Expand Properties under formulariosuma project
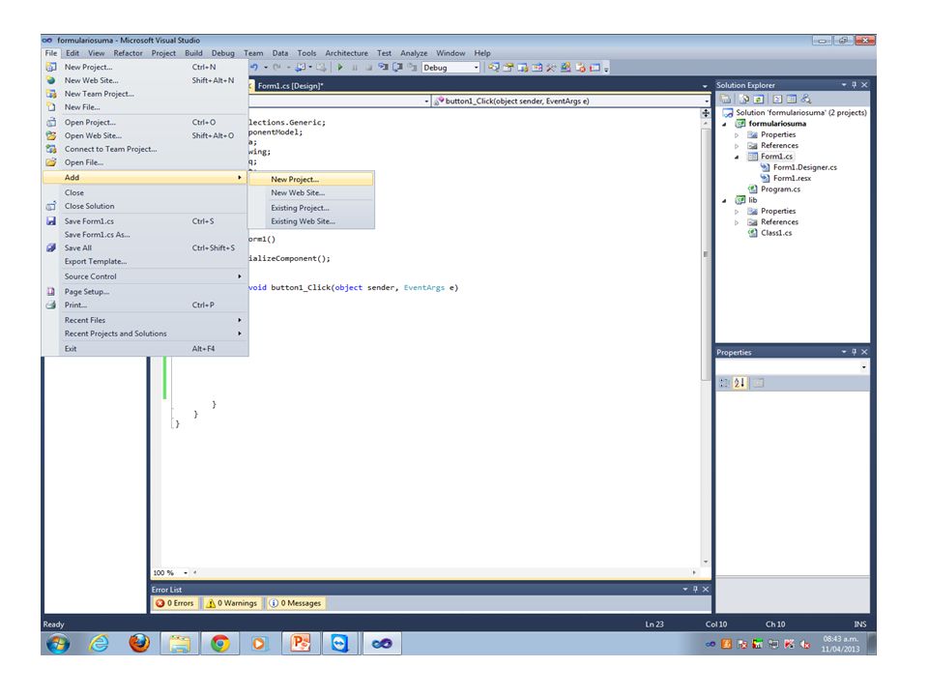This screenshot has width=928, height=696. [x=737, y=135]
